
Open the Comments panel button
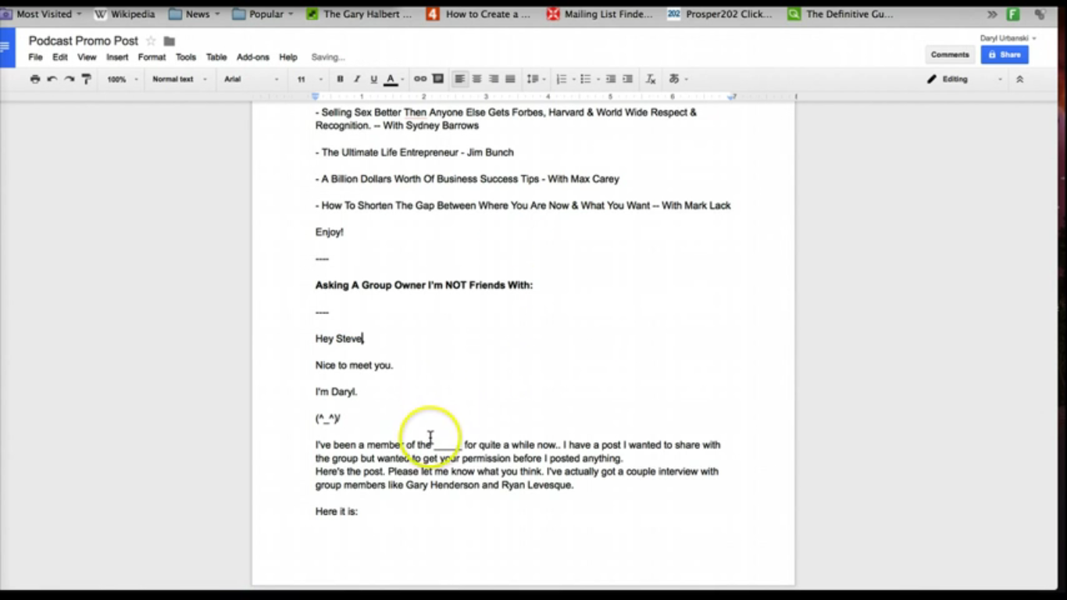coord(950,55)
